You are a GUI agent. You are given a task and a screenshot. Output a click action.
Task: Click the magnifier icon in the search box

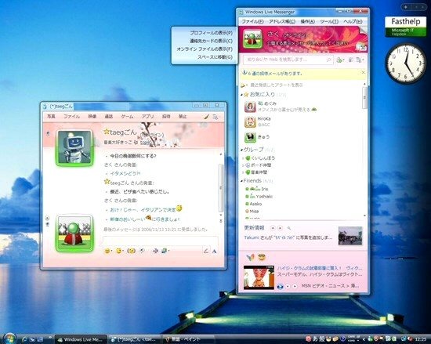(x=329, y=60)
